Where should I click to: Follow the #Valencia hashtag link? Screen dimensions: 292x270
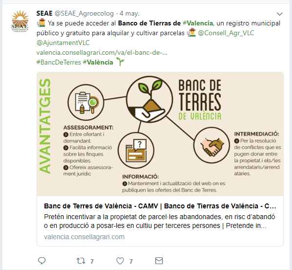(x=198, y=23)
